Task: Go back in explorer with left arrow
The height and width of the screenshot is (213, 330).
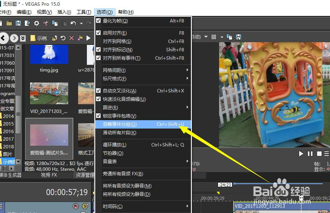Action: 3,38
